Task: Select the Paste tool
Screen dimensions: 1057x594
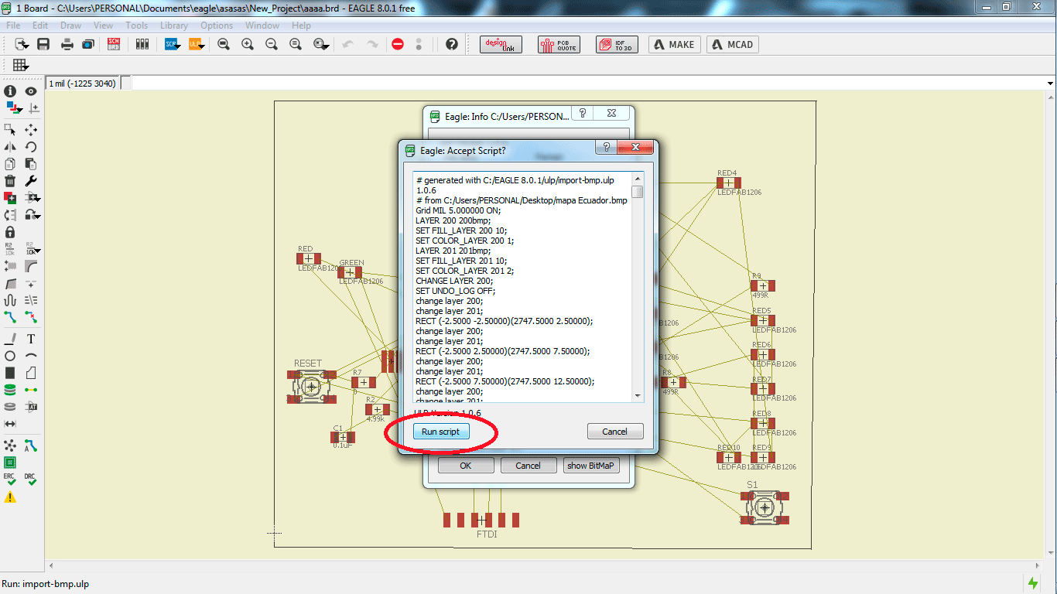Action: pos(31,163)
